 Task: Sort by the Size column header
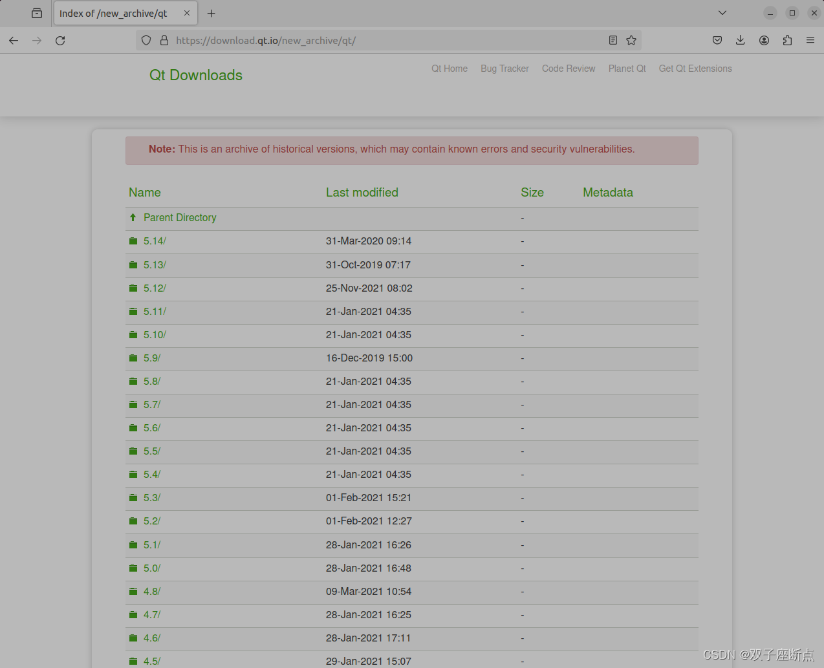[532, 192]
